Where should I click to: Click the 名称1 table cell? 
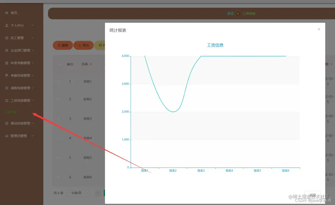pyautogui.click(x=87, y=81)
